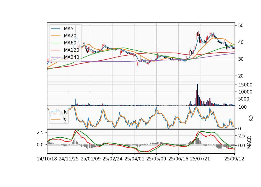Screen dimensions: 261x187
Task: Click the KD axis label
Action: point(251,118)
